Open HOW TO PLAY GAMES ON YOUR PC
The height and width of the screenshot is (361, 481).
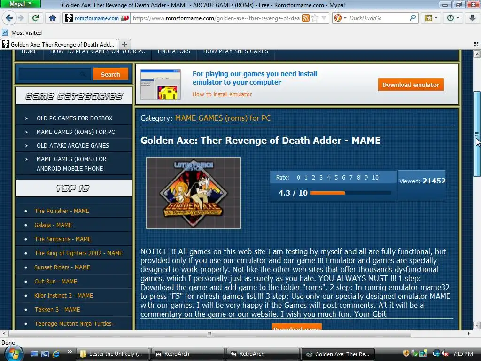(98, 51)
